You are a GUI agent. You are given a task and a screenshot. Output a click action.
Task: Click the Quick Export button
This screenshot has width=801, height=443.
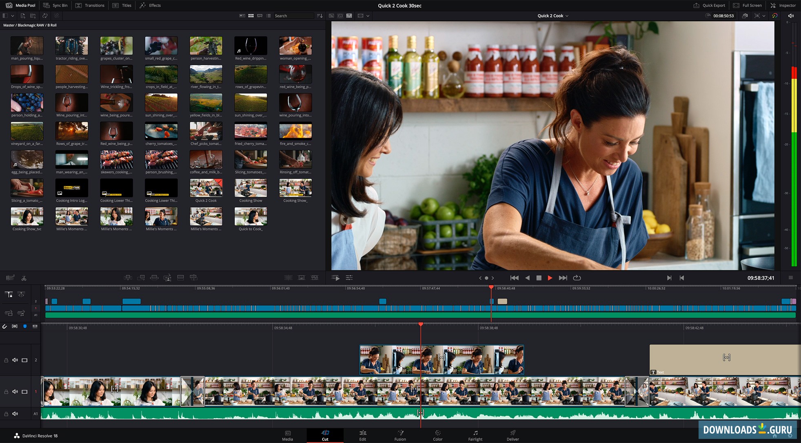coord(709,5)
